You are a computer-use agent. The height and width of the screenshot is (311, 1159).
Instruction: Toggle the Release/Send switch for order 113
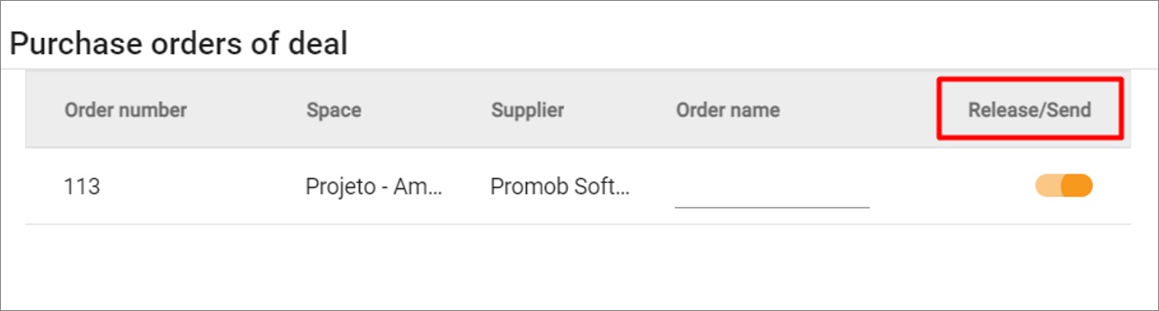(x=1063, y=186)
